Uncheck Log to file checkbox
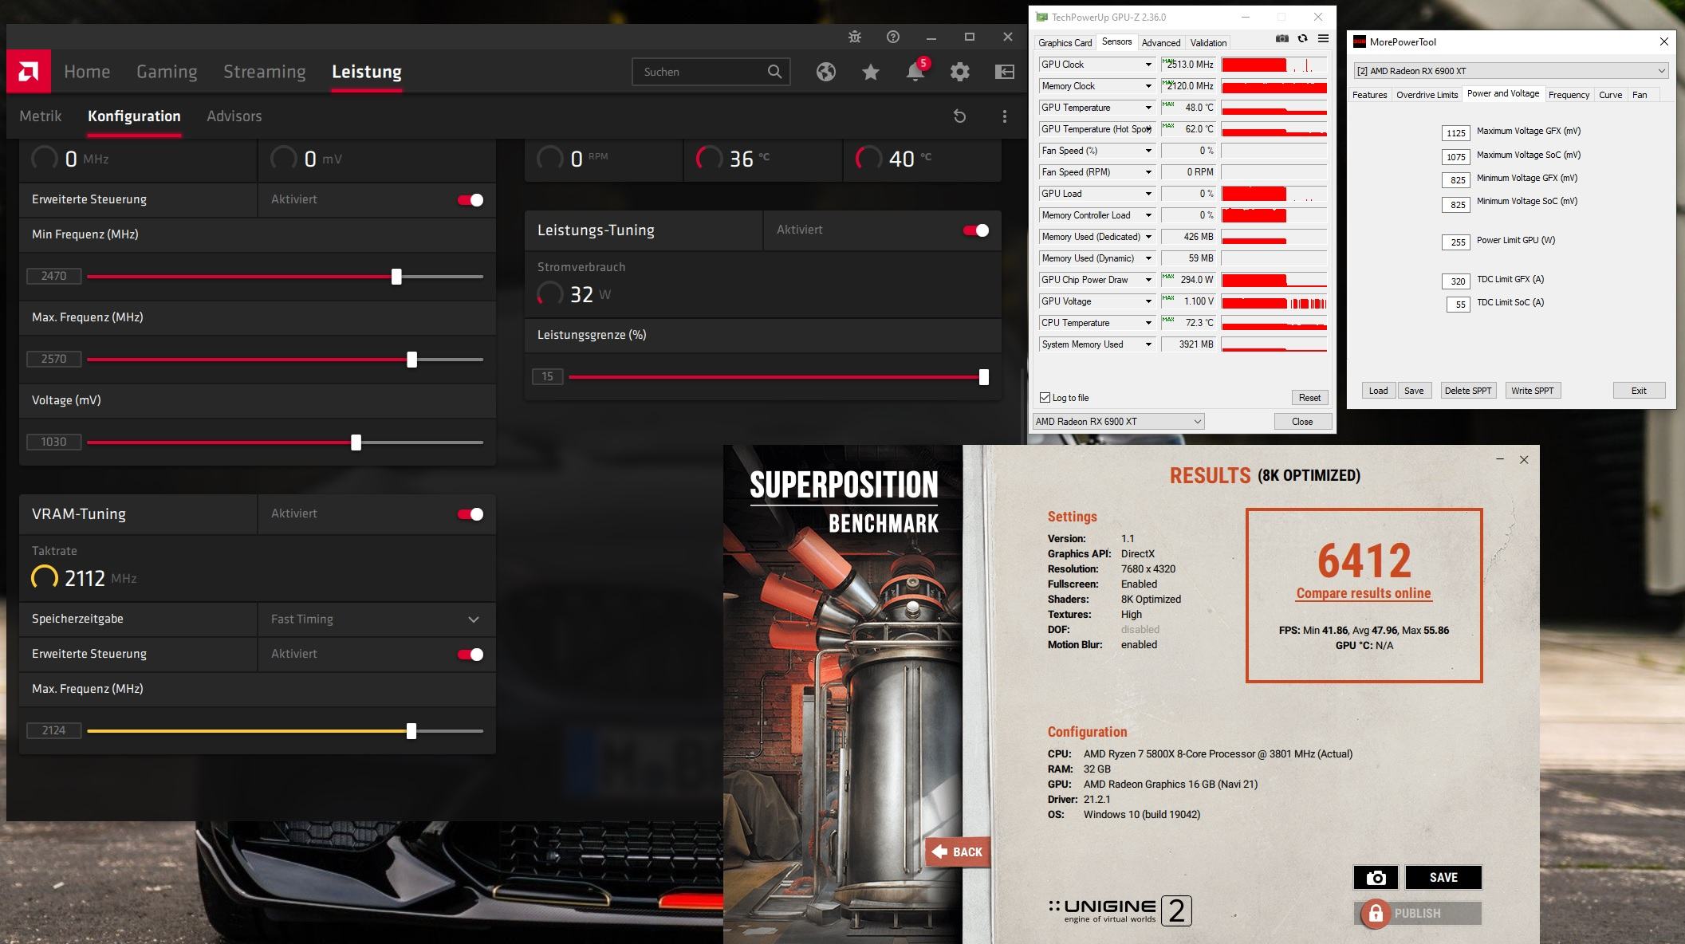Image resolution: width=1685 pixels, height=944 pixels. coord(1045,398)
